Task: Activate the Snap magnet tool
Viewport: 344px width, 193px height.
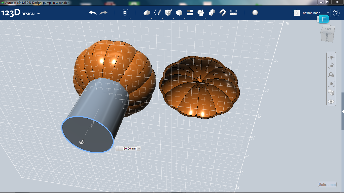Action: pyautogui.click(x=223, y=13)
